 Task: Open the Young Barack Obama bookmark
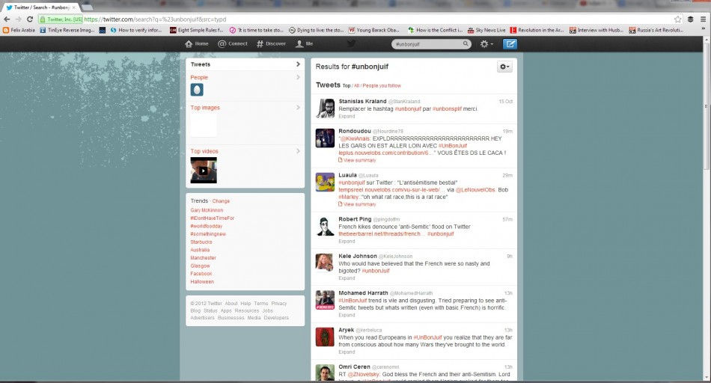coord(374,31)
